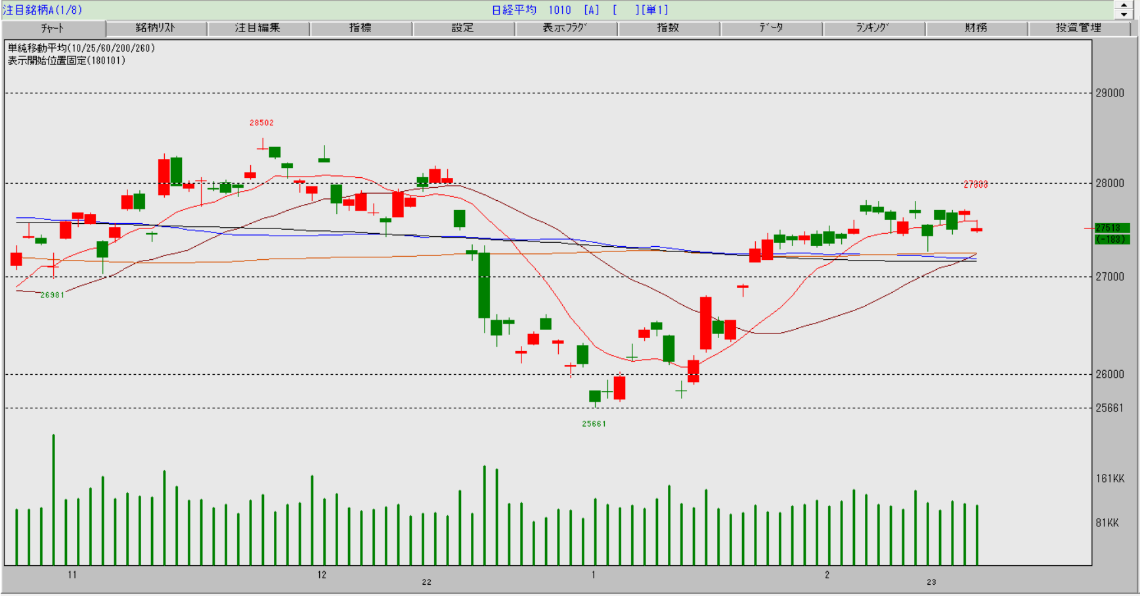Screen dimensions: 1140x596
Task: Click the month 1 marker on time axis
Action: coord(594,575)
